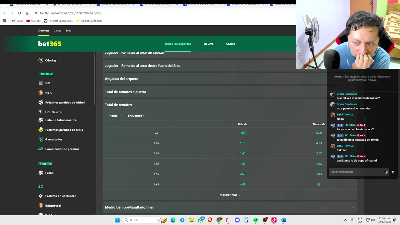The height and width of the screenshot is (225, 400).
Task: Click the Windows Buscar search box
Action: tap(146, 220)
